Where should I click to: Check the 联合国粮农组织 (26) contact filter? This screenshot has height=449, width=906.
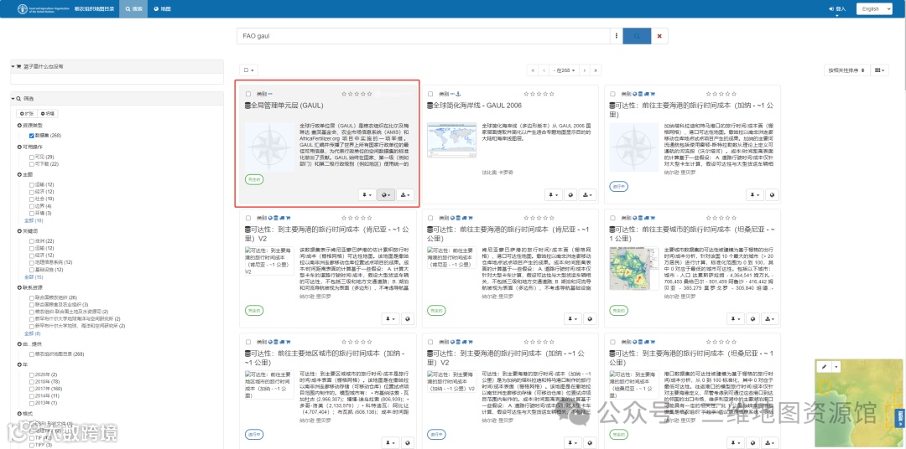point(32,297)
